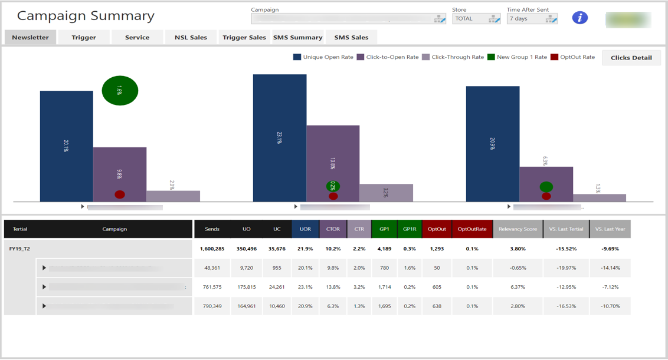Click the blue info icon

580,18
